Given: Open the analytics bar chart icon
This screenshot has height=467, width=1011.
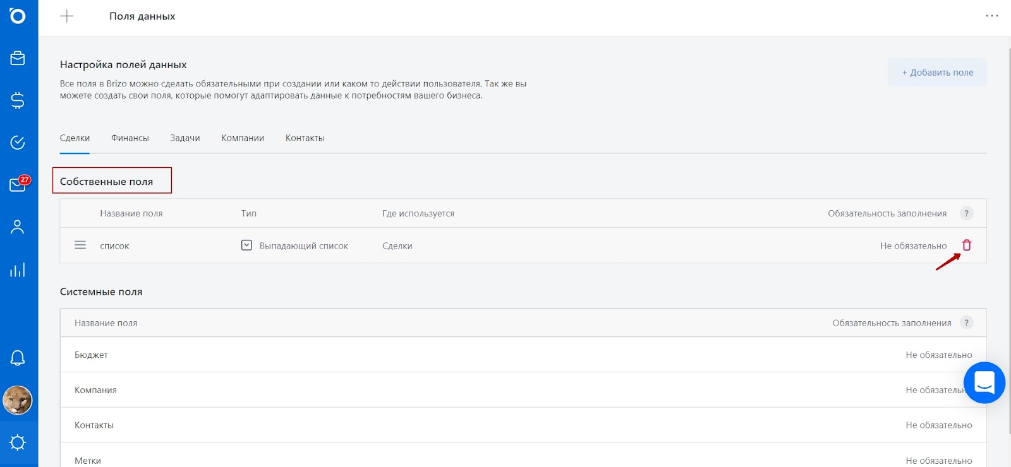Looking at the screenshot, I should coord(18,270).
